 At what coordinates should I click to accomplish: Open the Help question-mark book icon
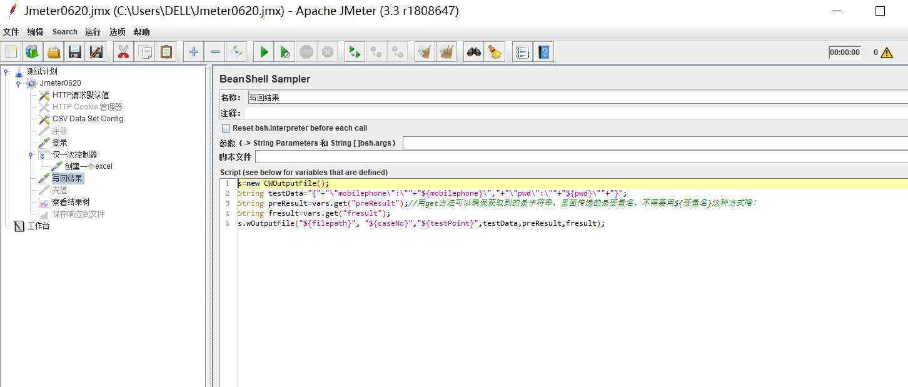(x=543, y=53)
